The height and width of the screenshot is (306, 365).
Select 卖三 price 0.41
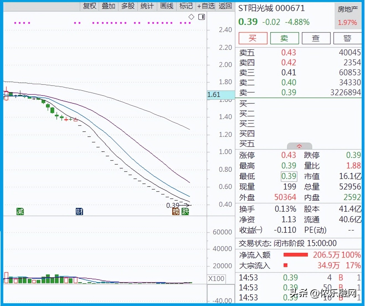pos(289,72)
